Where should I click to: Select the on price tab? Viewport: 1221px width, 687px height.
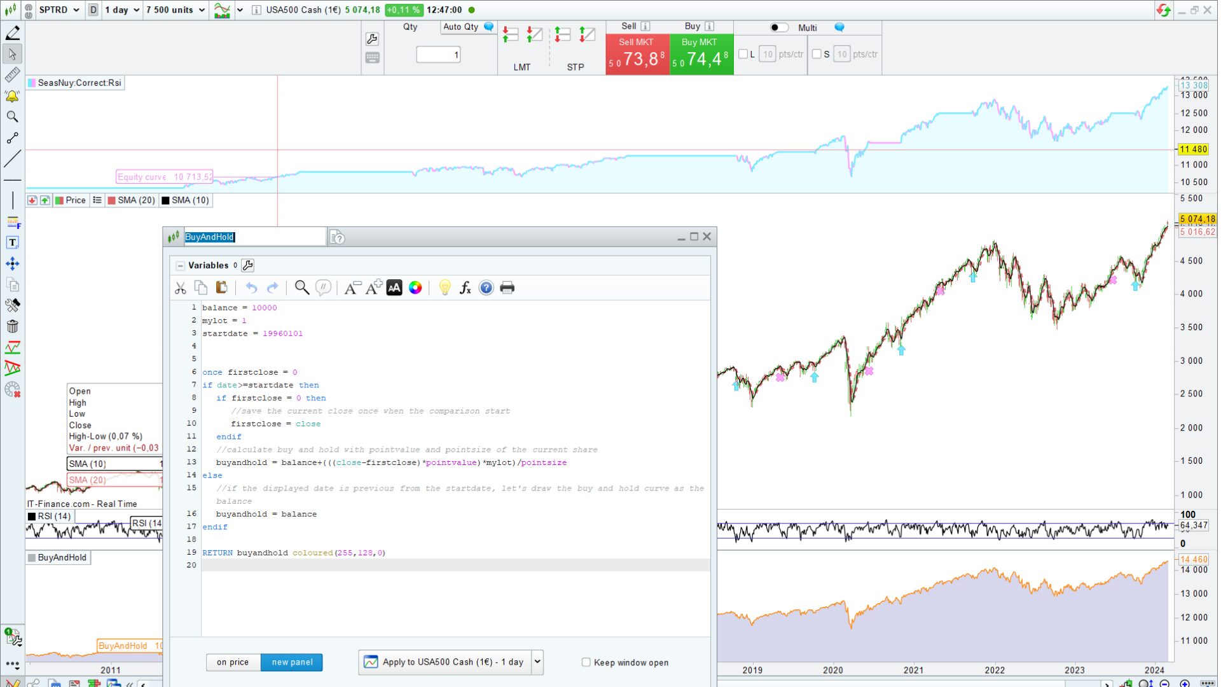click(x=233, y=662)
